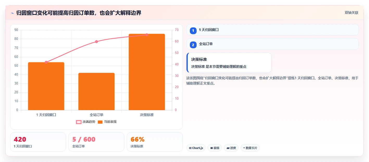This screenshot has width=369, height=162.
Task: Select the numbered item 全站订单
Action: point(273,44)
